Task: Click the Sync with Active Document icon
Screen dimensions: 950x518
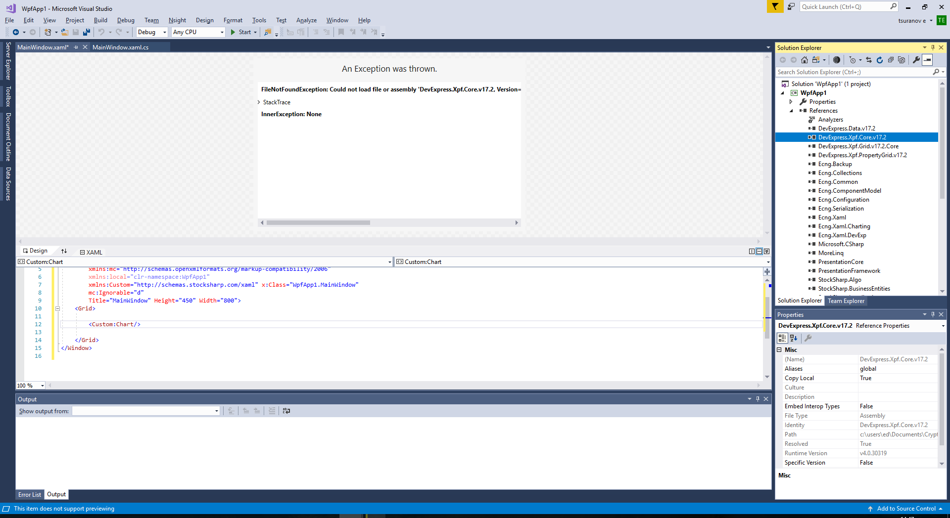Action: 869,60
